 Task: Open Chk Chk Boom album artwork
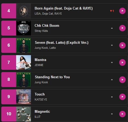pos(24,28)
